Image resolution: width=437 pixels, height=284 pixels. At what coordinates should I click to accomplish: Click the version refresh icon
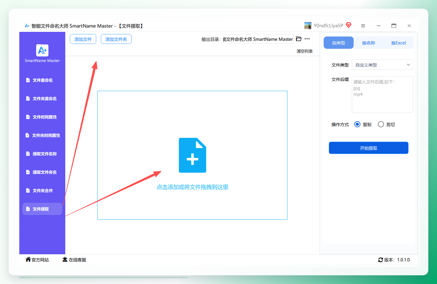[381, 260]
